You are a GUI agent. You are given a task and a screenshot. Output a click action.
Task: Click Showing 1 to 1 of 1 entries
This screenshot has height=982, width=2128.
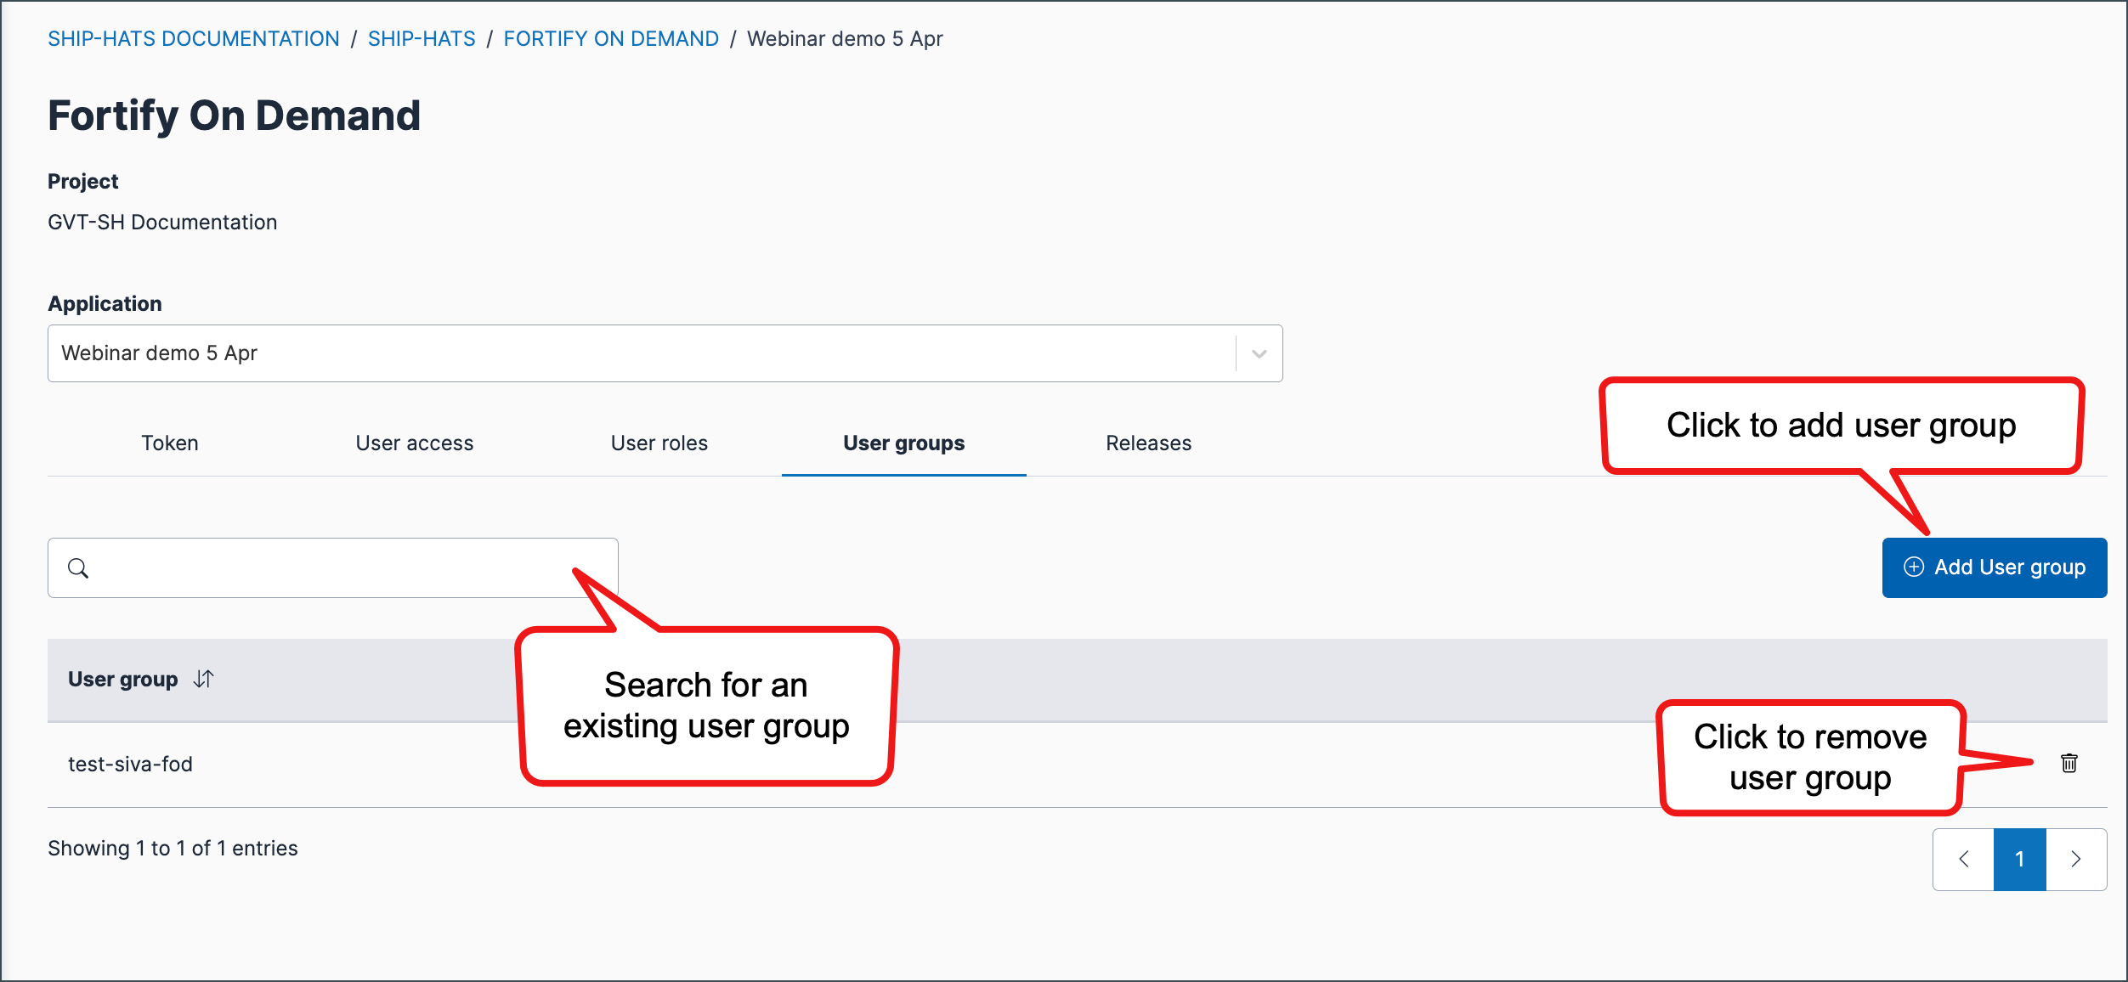173,848
